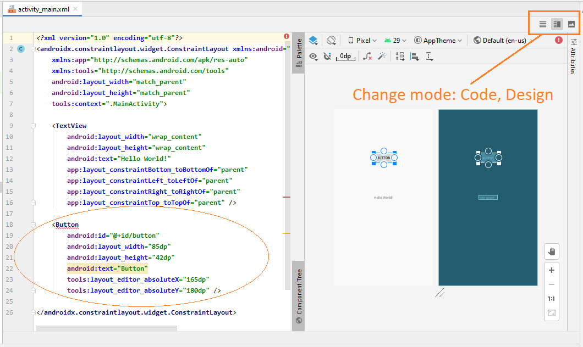The image size is (583, 347).
Task: Click the resize handle below device preview
Action: [x=440, y=293]
